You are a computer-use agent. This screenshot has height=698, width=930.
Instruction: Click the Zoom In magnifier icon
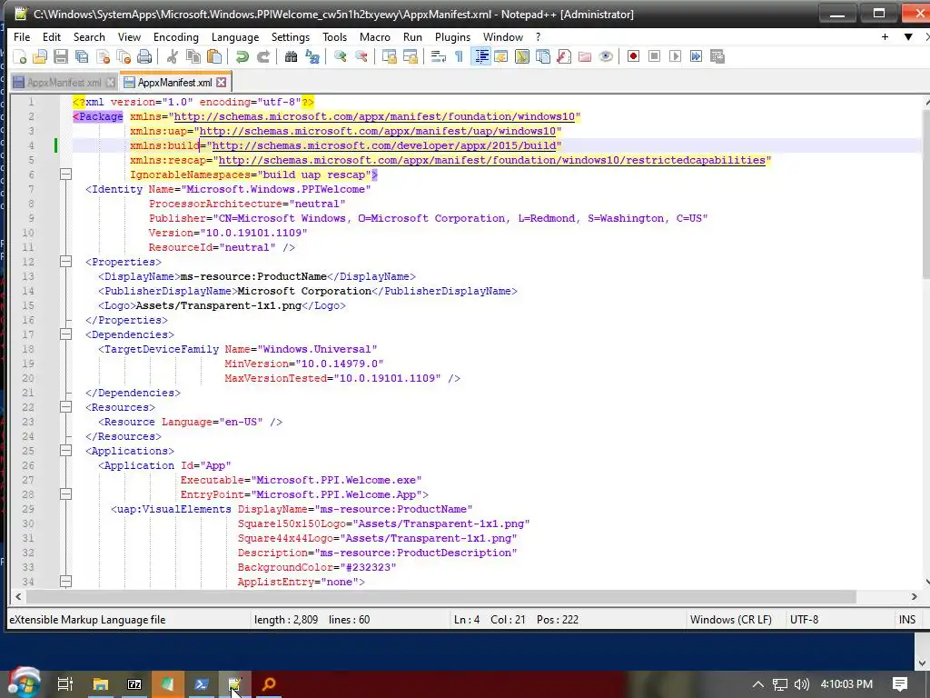pos(341,56)
